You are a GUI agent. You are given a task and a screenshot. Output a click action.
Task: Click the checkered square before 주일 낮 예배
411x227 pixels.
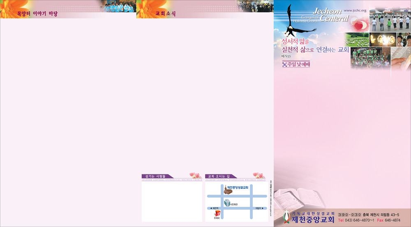pos(284,64)
